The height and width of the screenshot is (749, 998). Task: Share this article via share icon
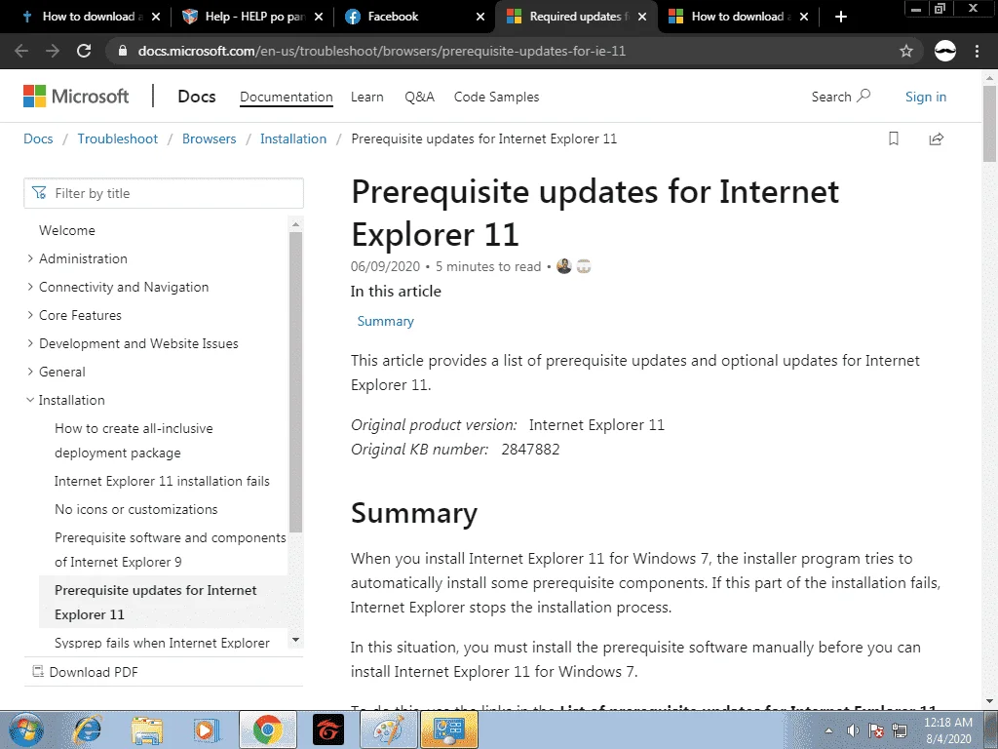click(936, 138)
